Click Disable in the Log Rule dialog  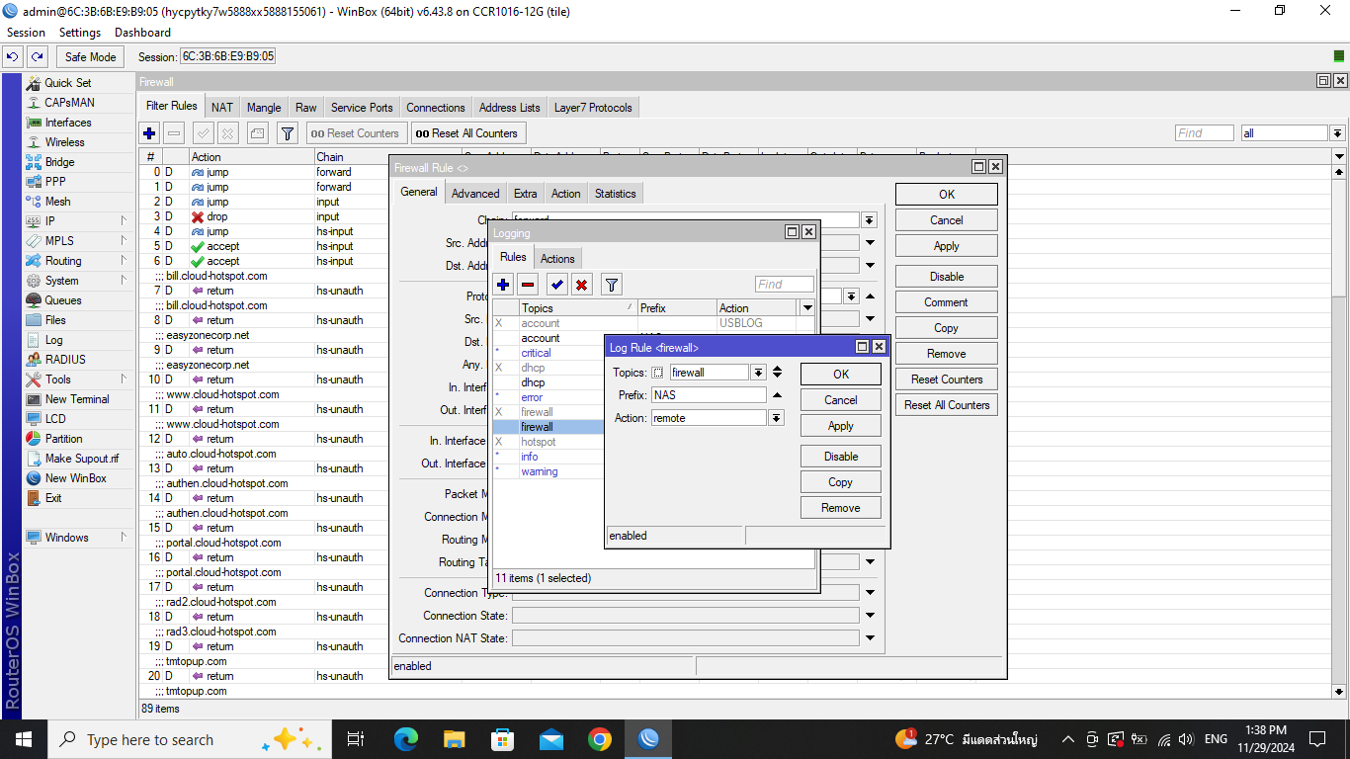coord(841,457)
